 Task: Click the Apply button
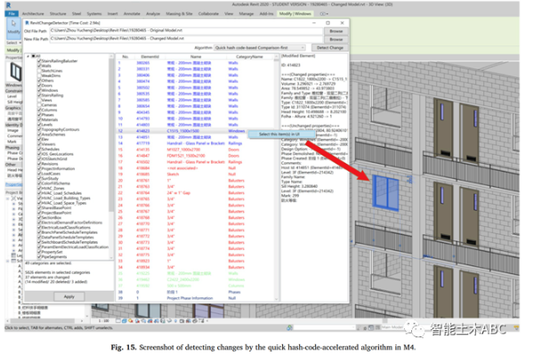tap(69, 296)
